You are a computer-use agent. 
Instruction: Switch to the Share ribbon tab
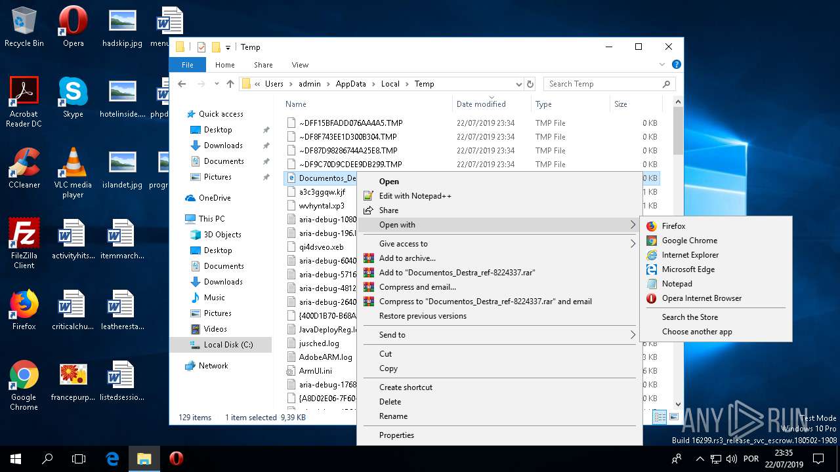tap(263, 65)
